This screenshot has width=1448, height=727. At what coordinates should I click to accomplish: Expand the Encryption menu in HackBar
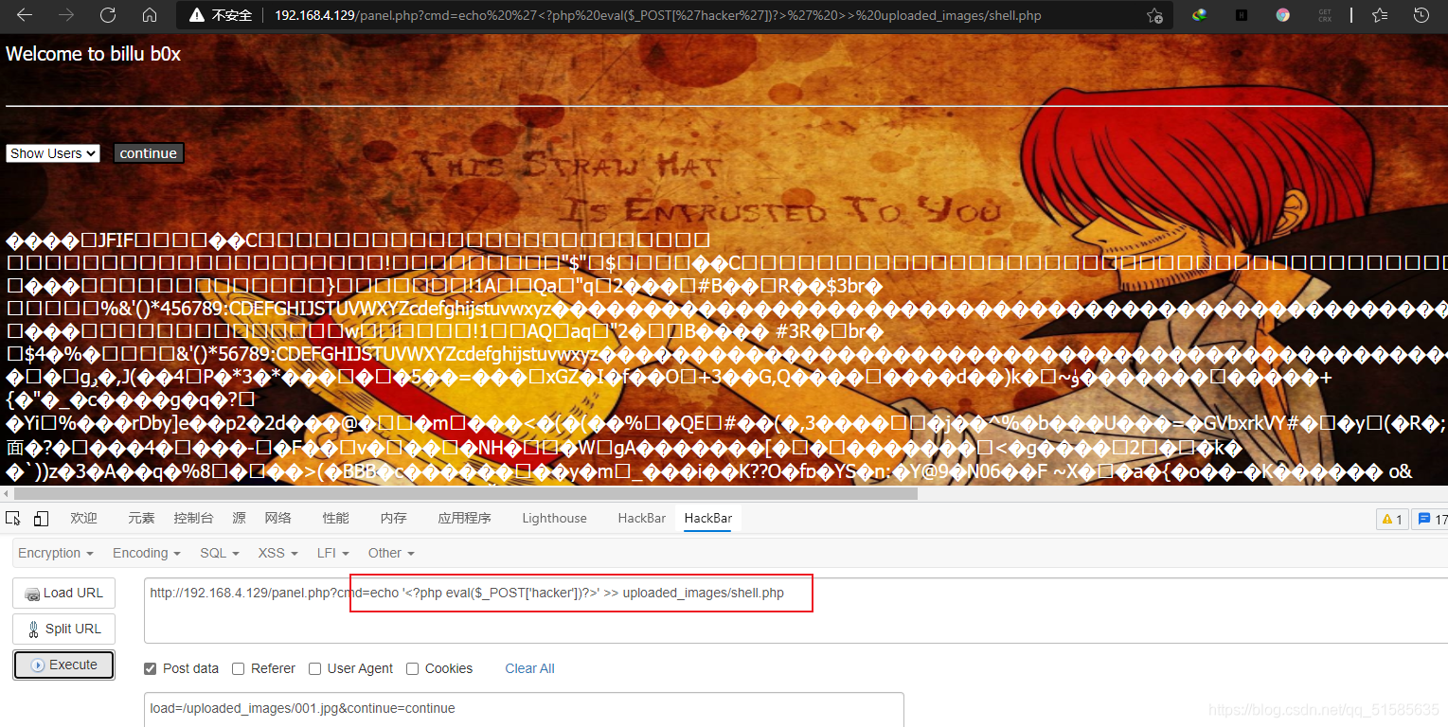pyautogui.click(x=56, y=553)
